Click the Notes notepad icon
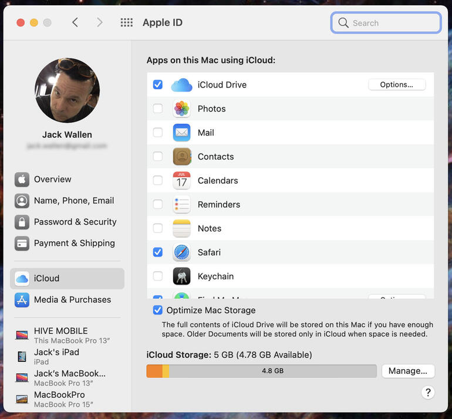The width and height of the screenshot is (452, 419). [x=181, y=228]
